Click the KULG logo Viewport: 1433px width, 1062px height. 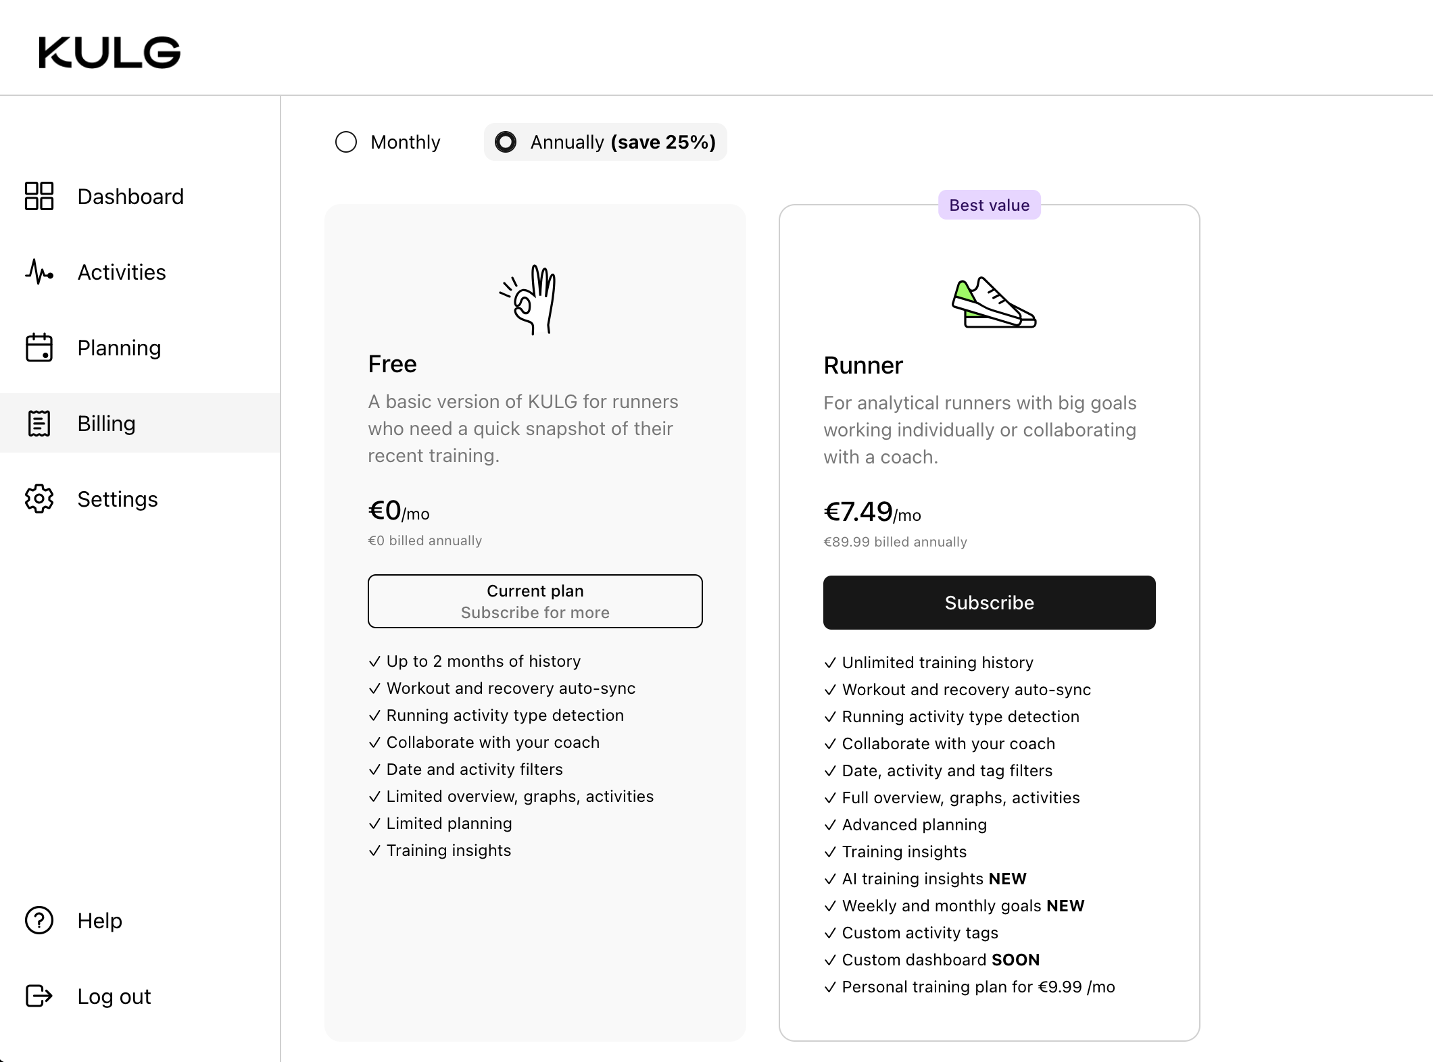coord(110,53)
